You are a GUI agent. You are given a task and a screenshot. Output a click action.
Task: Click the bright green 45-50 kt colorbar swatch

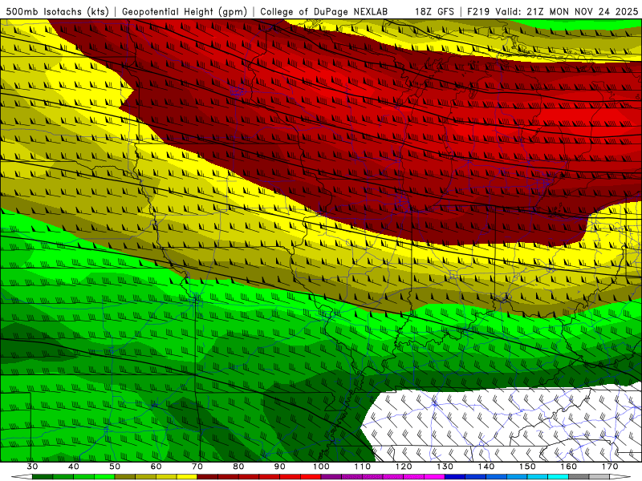[x=104, y=477]
